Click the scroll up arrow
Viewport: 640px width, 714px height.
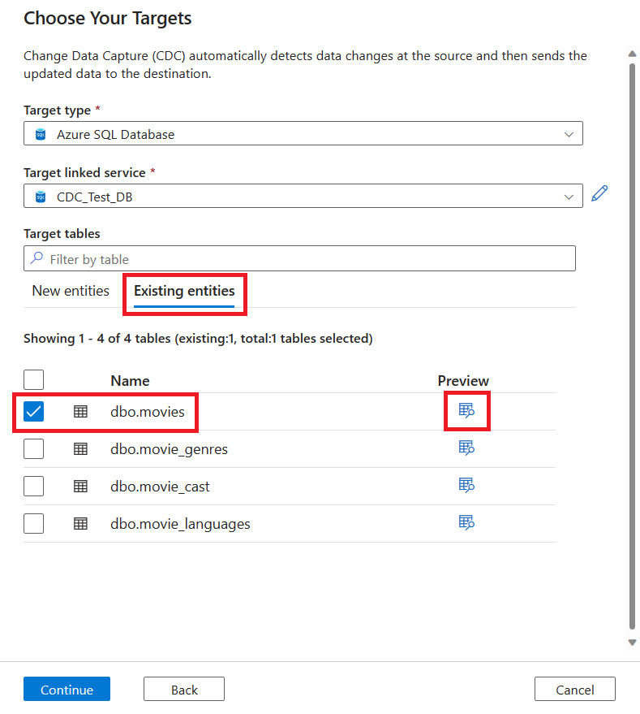point(632,54)
